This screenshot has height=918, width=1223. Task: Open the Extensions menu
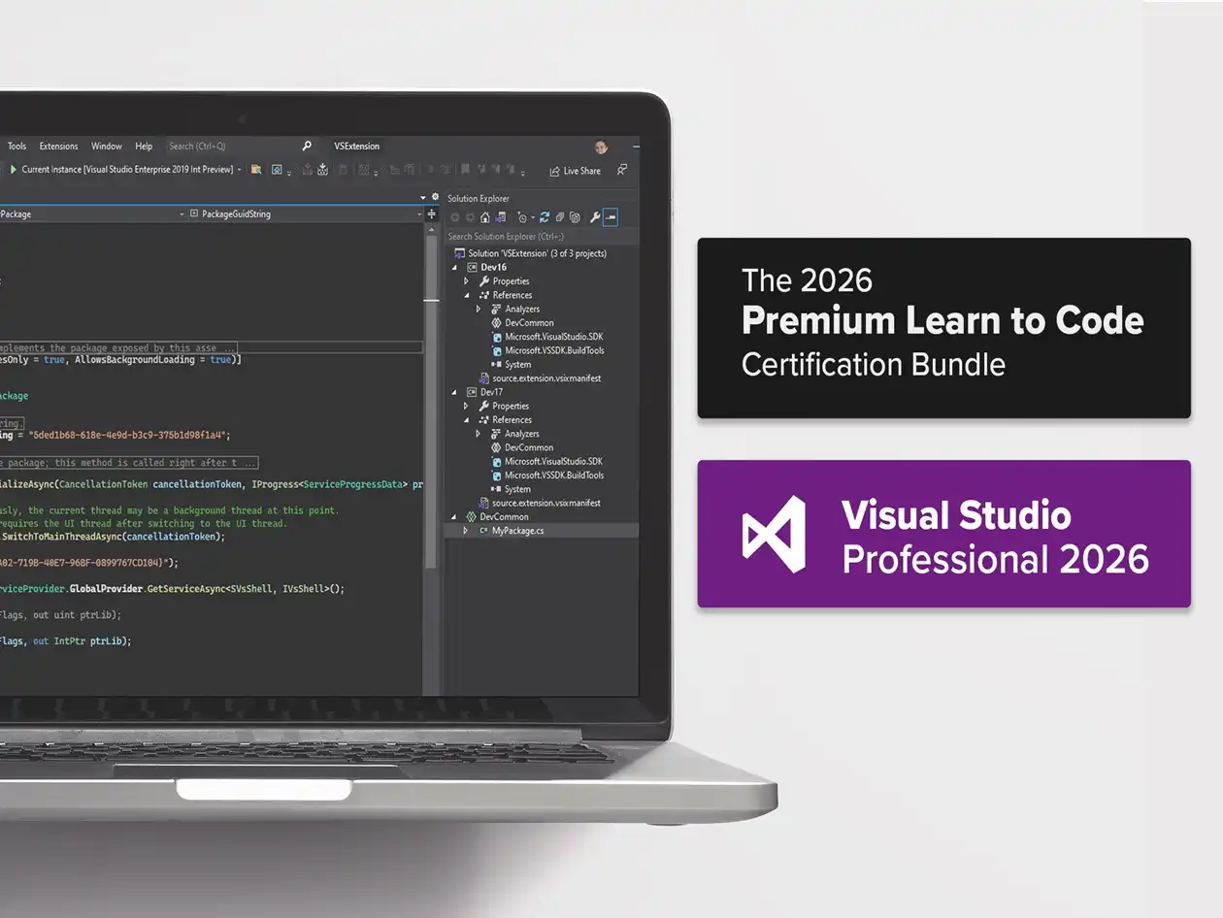[59, 146]
